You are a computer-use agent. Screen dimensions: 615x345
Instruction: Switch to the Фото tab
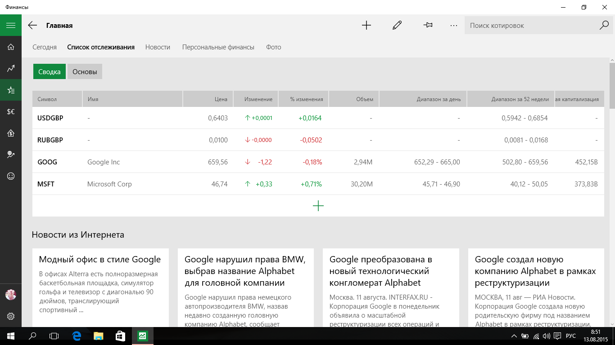point(274,47)
